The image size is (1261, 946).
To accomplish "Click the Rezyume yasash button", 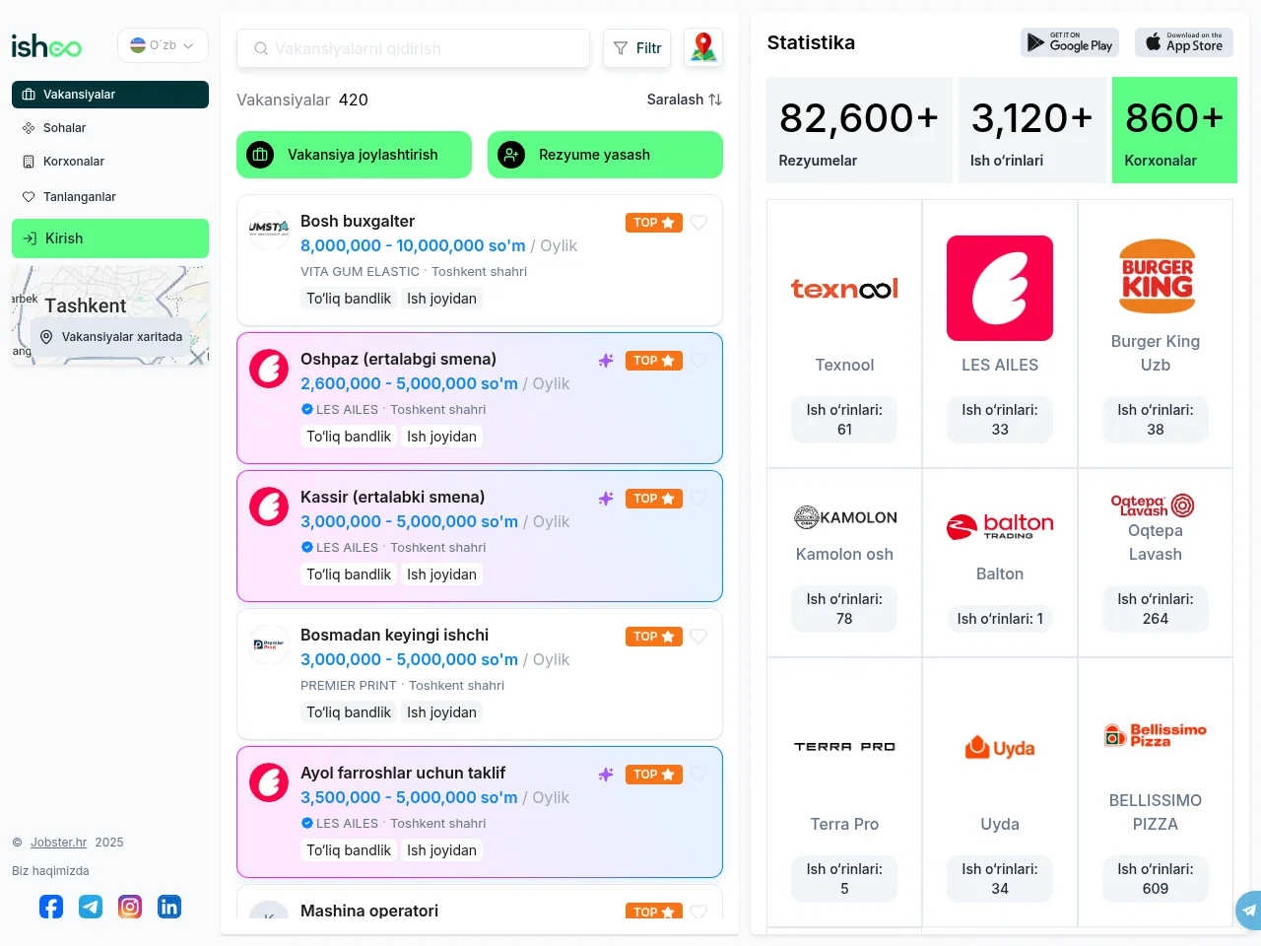I will pos(605,155).
